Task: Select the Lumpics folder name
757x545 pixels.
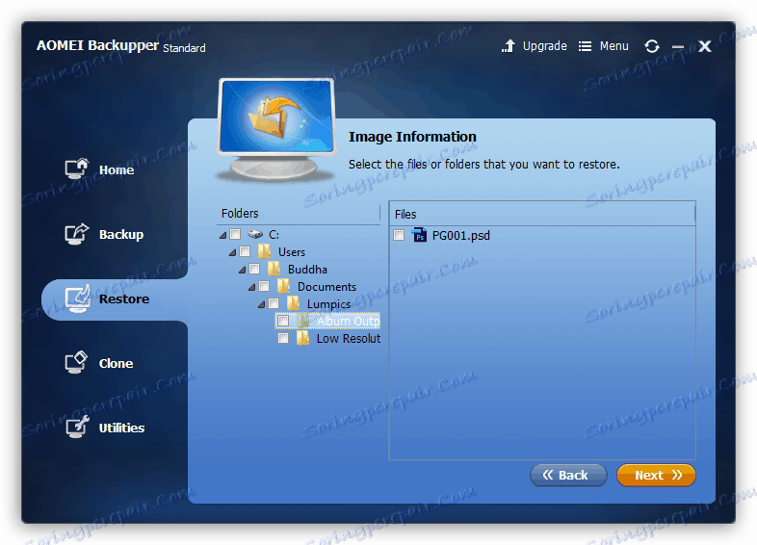Action: (328, 304)
